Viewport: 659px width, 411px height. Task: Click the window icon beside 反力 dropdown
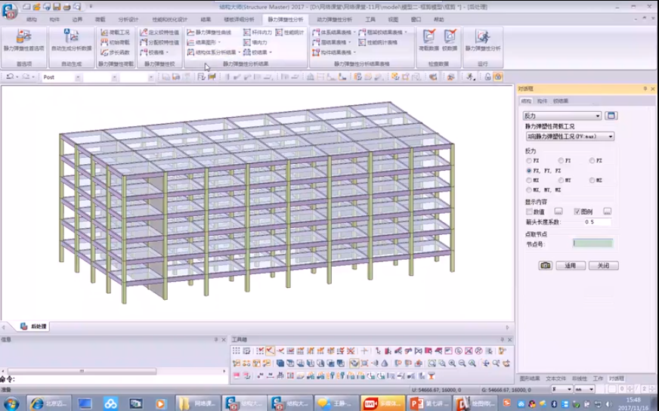[x=611, y=116]
